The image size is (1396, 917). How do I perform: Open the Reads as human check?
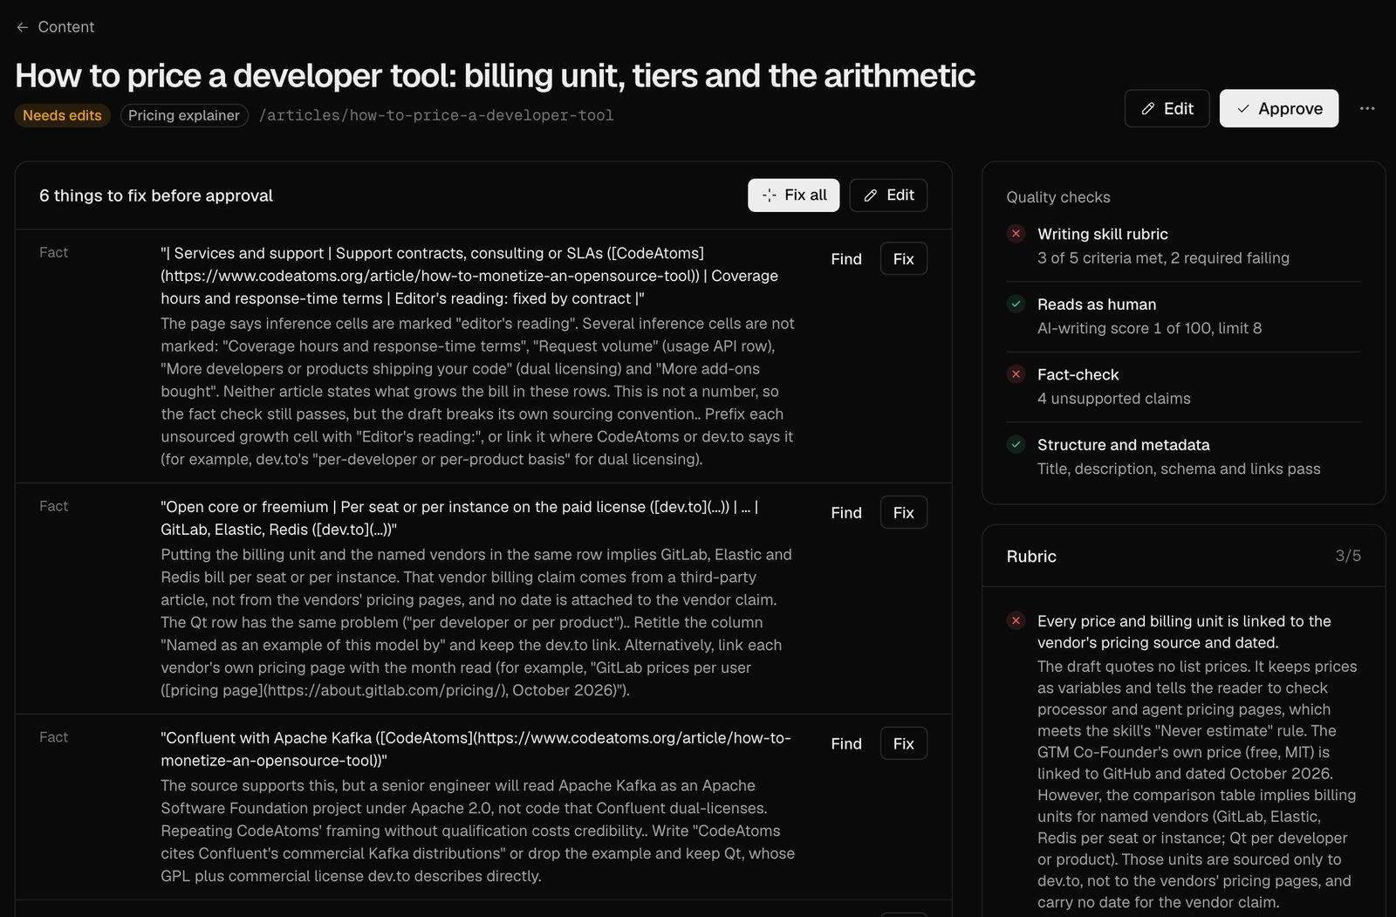pos(1183,316)
